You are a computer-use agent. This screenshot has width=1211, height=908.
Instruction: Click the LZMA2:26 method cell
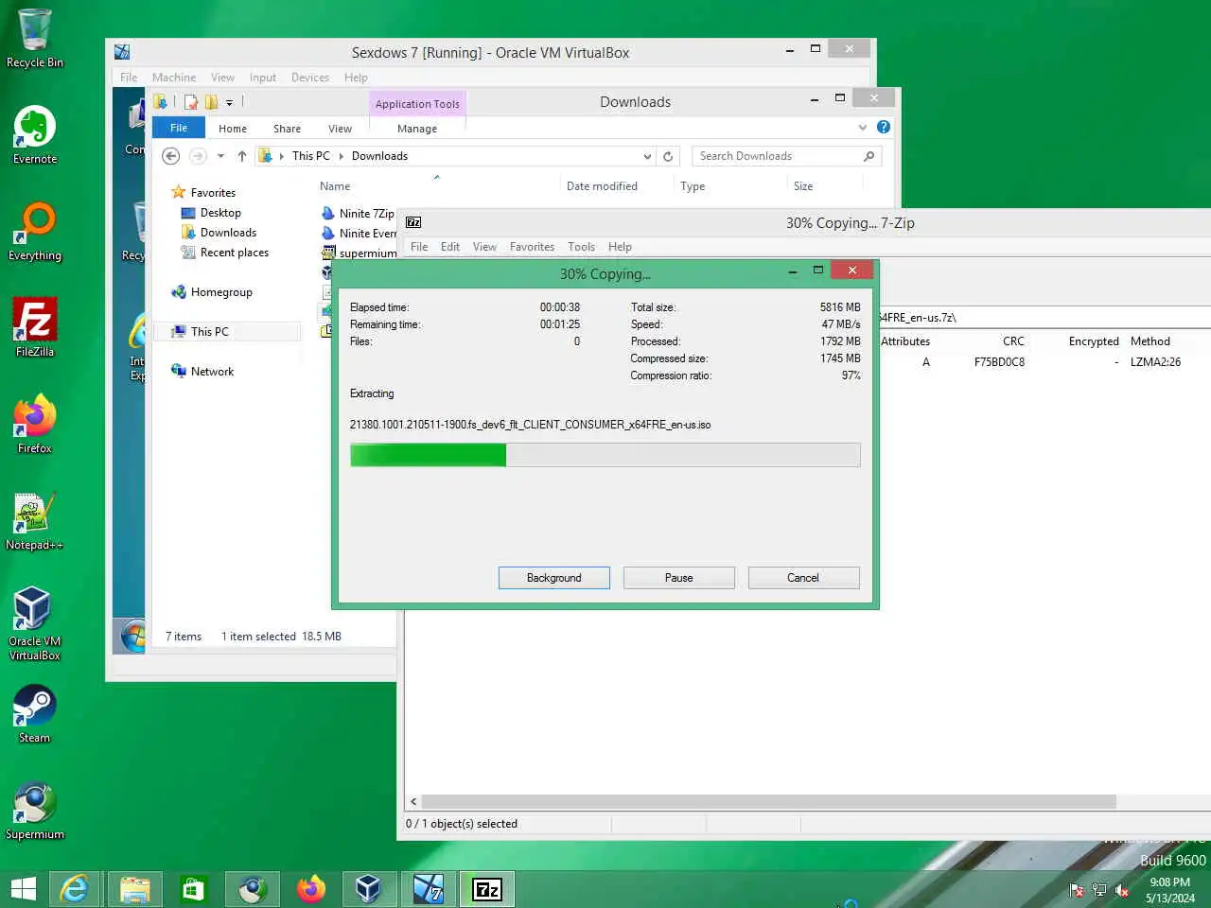pyautogui.click(x=1155, y=362)
